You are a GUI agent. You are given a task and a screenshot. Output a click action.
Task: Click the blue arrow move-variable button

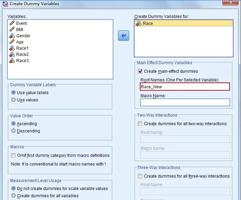pyautogui.click(x=124, y=36)
